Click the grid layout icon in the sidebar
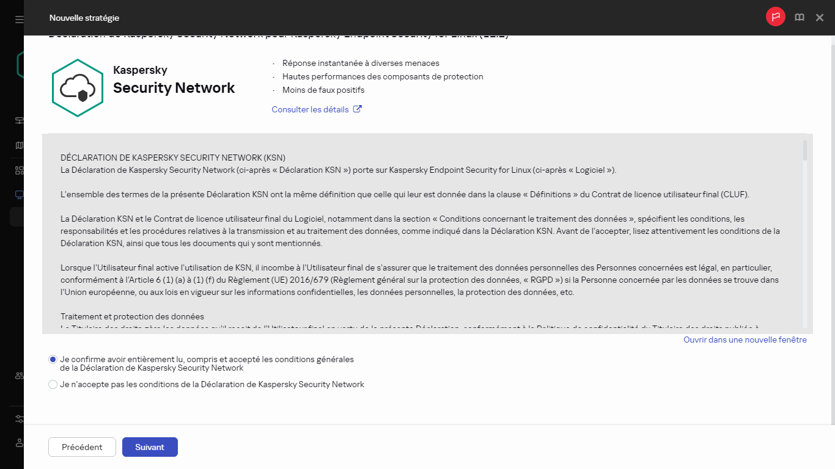The image size is (835, 469). click(18, 170)
